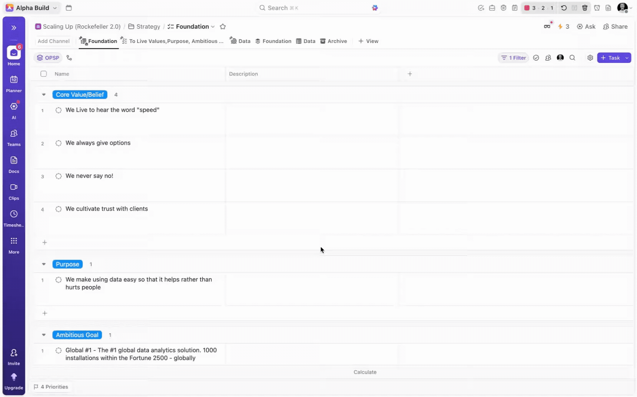Open Teams from the sidebar
Image resolution: width=637 pixels, height=397 pixels.
(x=14, y=137)
